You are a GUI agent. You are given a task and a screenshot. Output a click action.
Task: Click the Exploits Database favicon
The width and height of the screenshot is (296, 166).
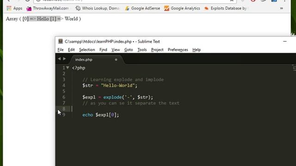coord(207,8)
